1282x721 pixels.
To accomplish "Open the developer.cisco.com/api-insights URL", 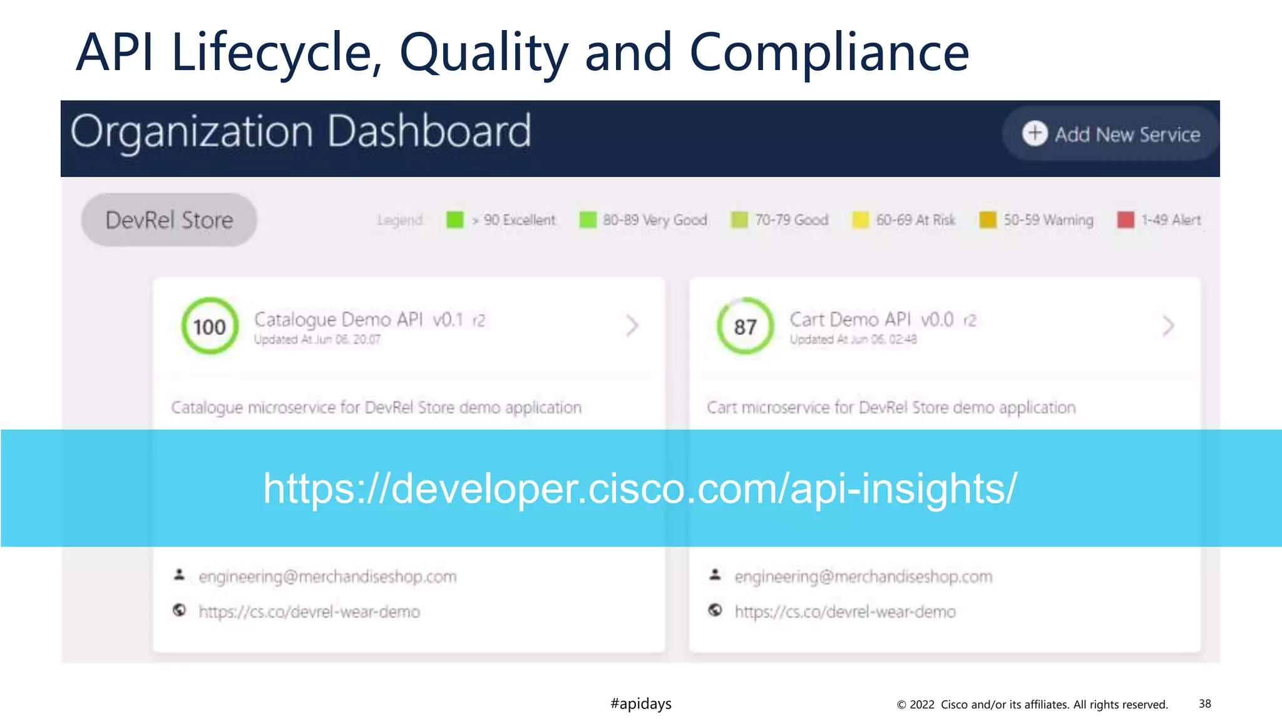I will pyautogui.click(x=640, y=488).
